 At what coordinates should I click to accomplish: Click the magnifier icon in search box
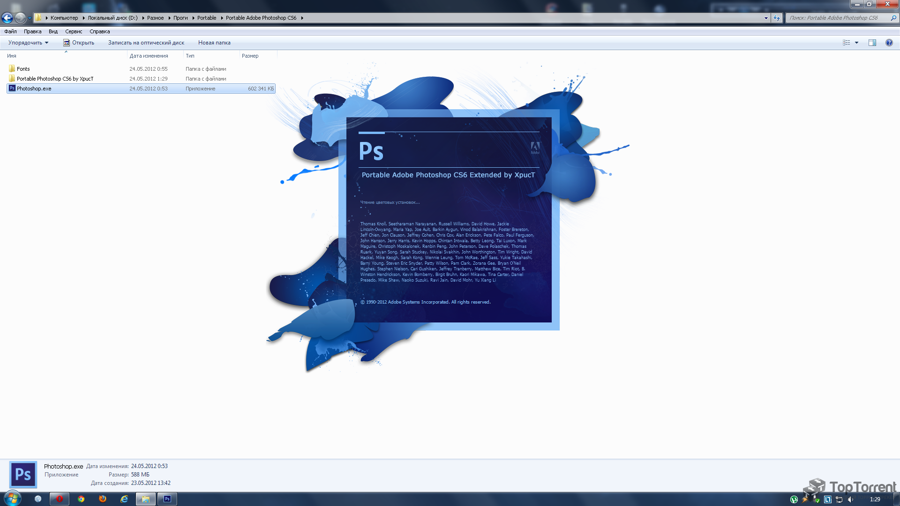coord(893,18)
